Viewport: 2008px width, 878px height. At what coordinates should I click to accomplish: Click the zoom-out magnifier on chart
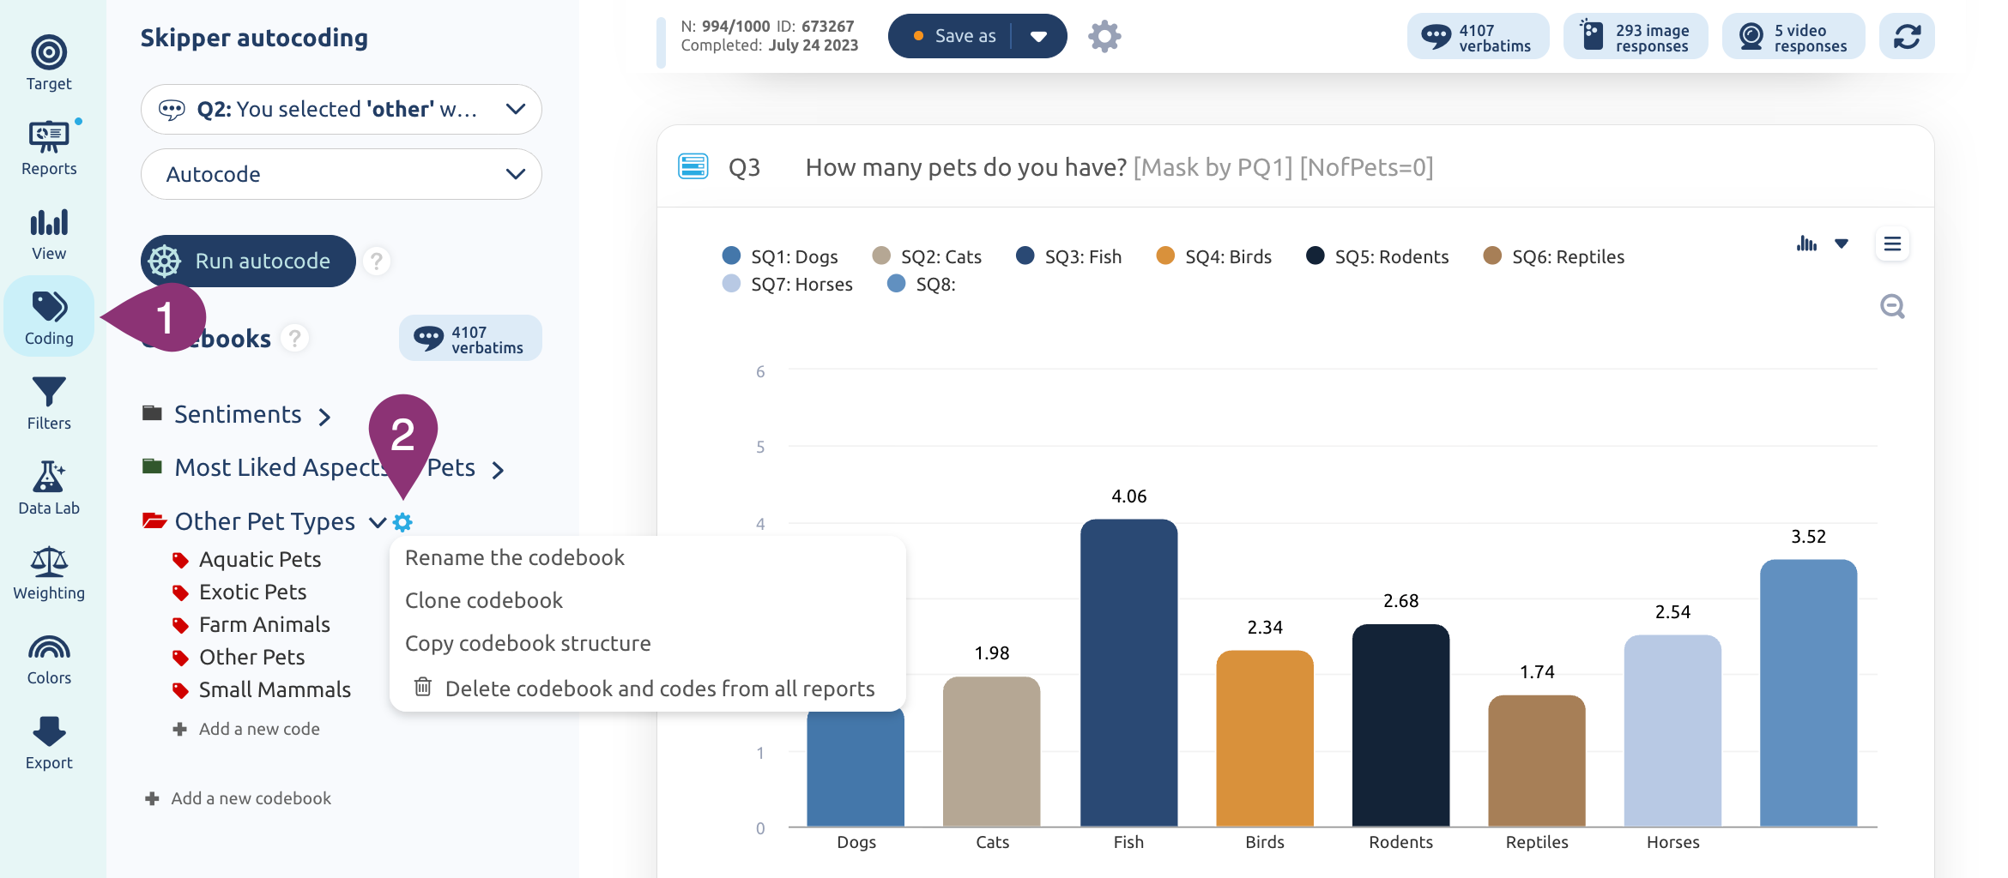1892,306
